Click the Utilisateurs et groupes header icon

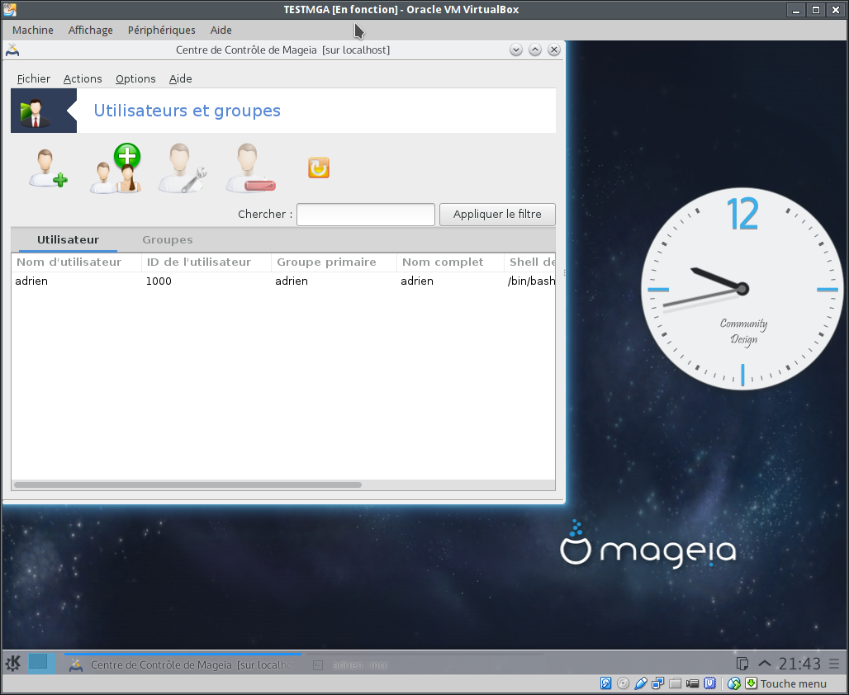(36, 111)
